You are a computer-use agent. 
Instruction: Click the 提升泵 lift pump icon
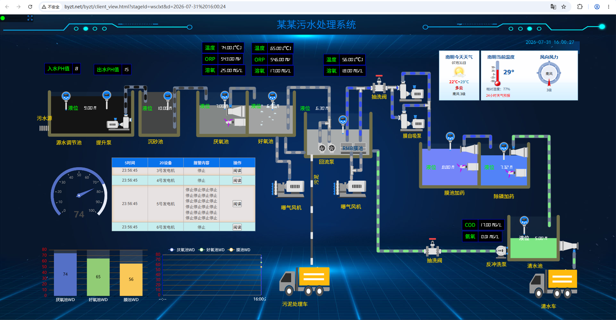click(119, 123)
